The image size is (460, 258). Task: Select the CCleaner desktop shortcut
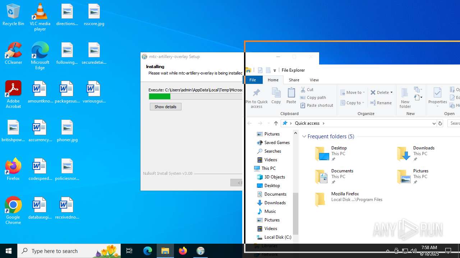click(x=13, y=53)
